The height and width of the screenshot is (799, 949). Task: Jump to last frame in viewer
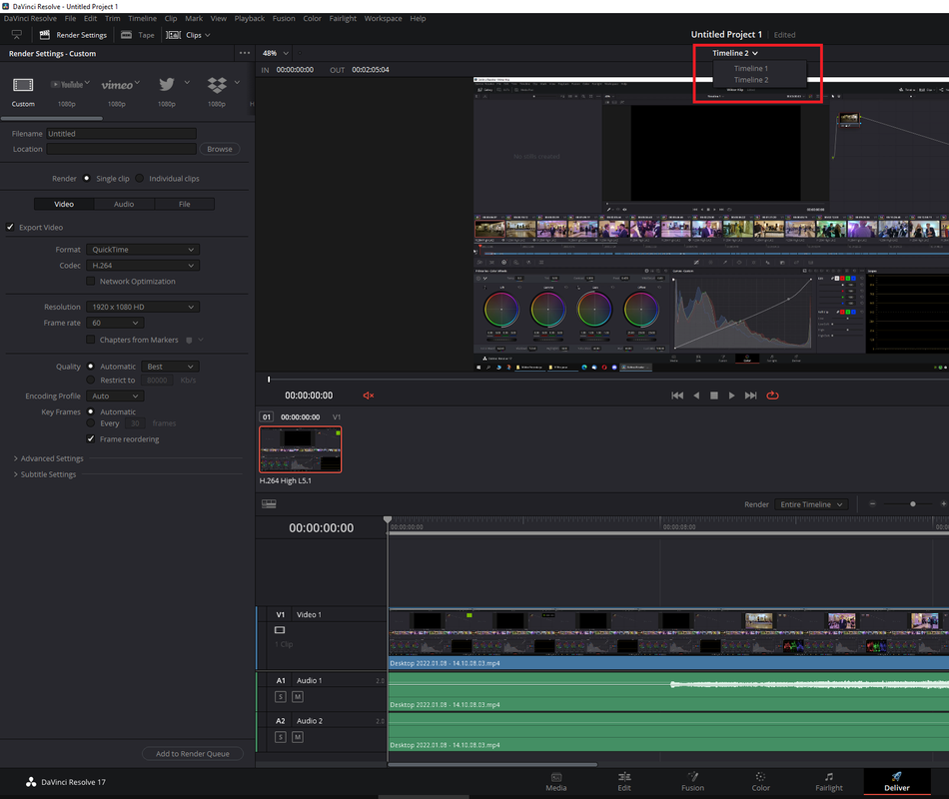coord(750,396)
